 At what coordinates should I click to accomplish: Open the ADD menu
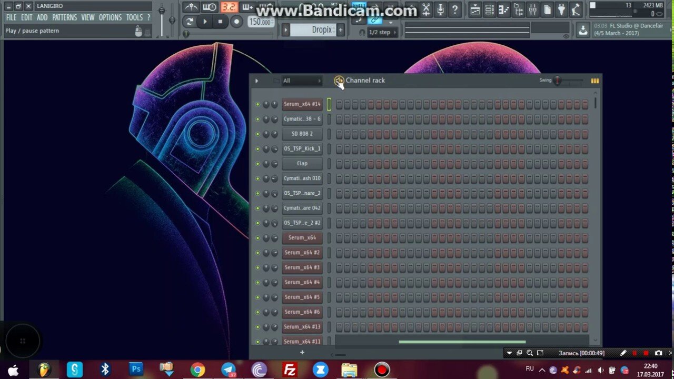42,17
